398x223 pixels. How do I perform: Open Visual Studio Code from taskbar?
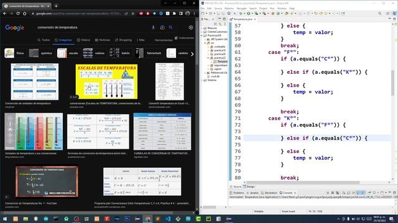pos(168,219)
